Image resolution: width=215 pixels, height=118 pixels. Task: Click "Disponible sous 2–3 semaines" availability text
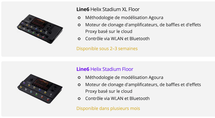pos(107,48)
